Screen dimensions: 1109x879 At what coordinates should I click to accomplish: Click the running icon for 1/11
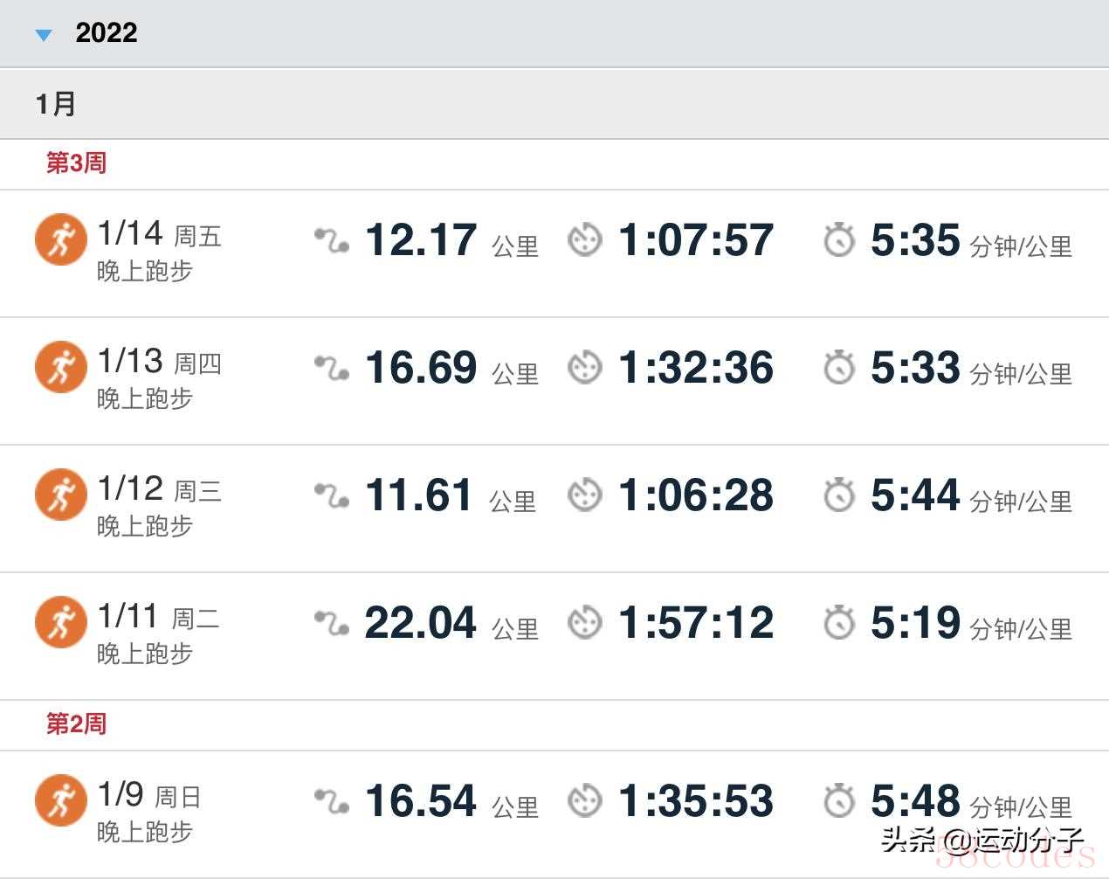click(x=61, y=622)
